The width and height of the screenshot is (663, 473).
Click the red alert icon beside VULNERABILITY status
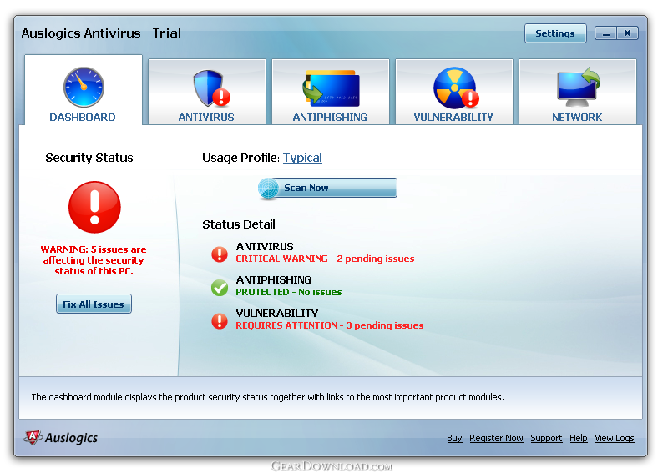(220, 321)
